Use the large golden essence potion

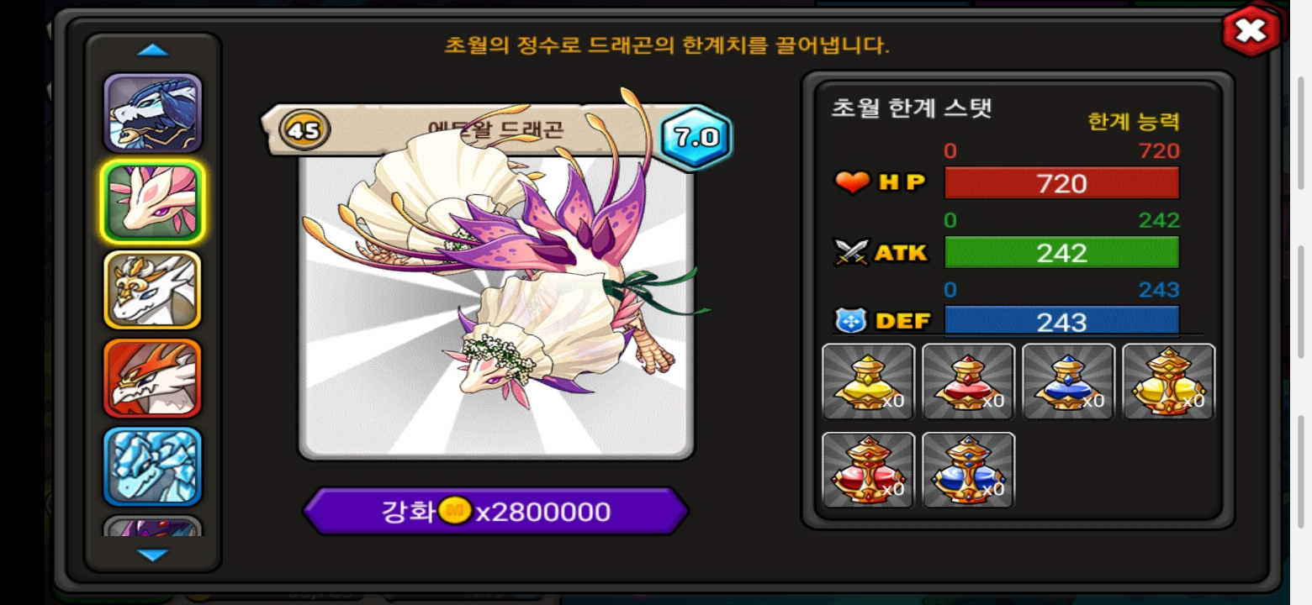click(x=1168, y=381)
